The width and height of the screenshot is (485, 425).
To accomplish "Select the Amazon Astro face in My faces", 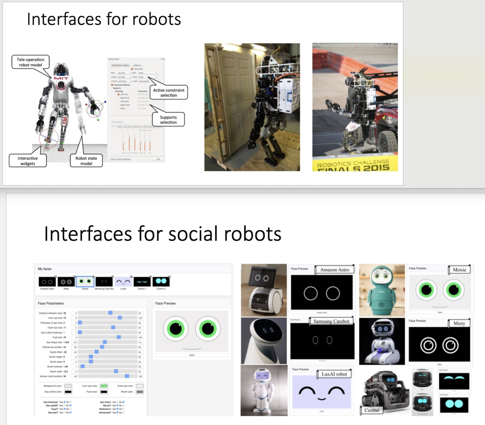I will [47, 282].
